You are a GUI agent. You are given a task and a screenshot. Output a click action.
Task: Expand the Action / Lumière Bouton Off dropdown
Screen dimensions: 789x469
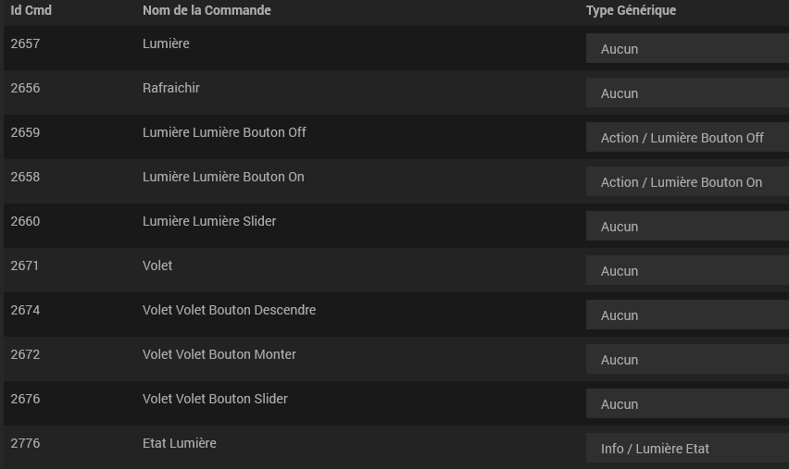[x=687, y=138]
